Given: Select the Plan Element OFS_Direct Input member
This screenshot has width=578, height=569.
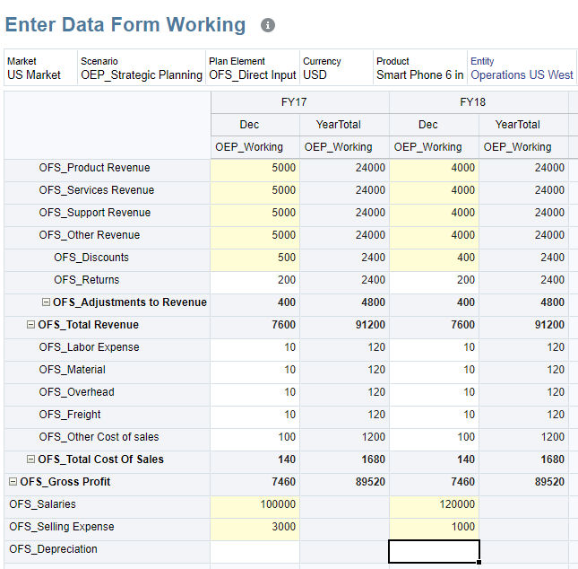Looking at the screenshot, I should pyautogui.click(x=253, y=68).
